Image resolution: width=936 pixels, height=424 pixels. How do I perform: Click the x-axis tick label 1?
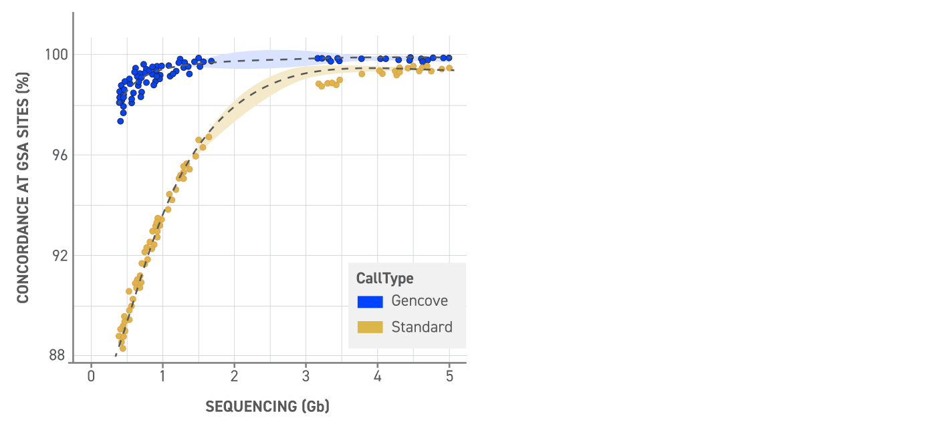click(162, 376)
